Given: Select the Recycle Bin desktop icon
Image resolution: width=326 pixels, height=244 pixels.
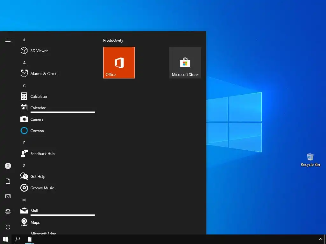Looking at the screenshot, I should (310, 157).
